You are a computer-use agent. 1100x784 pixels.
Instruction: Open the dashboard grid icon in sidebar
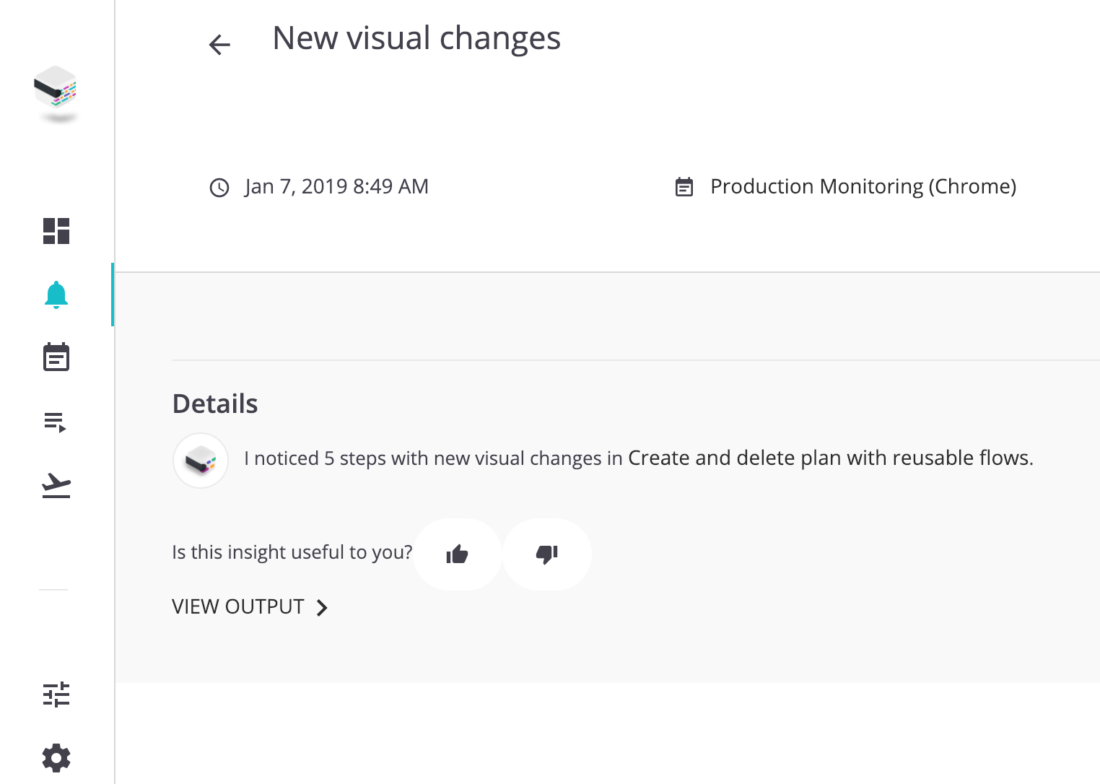(56, 231)
